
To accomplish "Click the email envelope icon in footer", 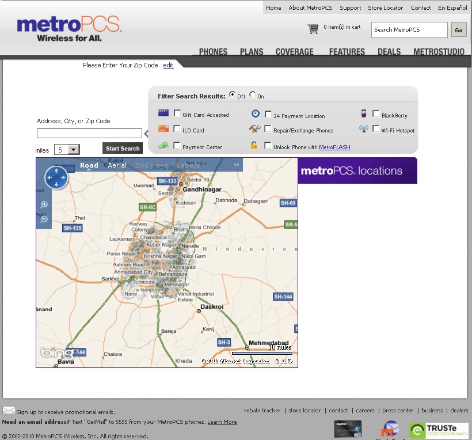I will [x=9, y=410].
